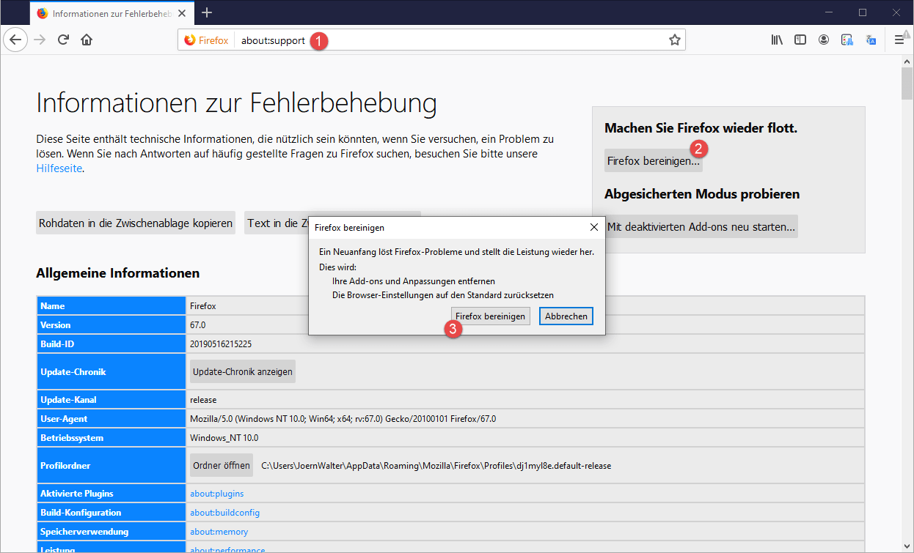The width and height of the screenshot is (914, 553).
Task: Open the hamburger application menu
Action: pos(899,40)
